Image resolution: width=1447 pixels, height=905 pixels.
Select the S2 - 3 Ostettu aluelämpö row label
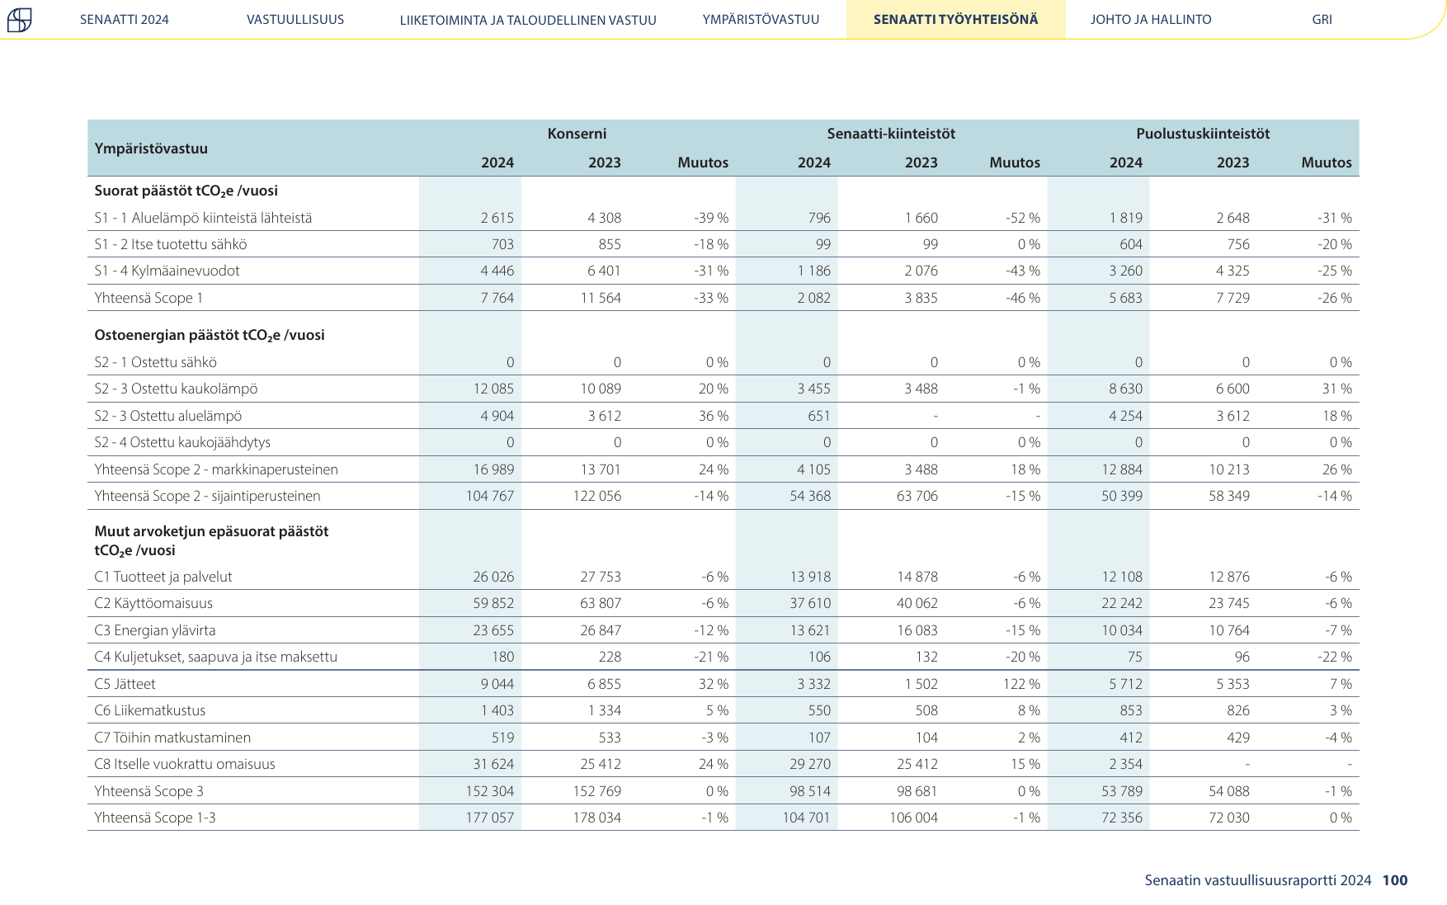click(x=168, y=416)
